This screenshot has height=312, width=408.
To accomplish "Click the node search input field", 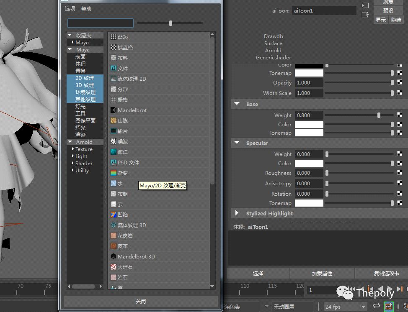I will click(x=101, y=23).
